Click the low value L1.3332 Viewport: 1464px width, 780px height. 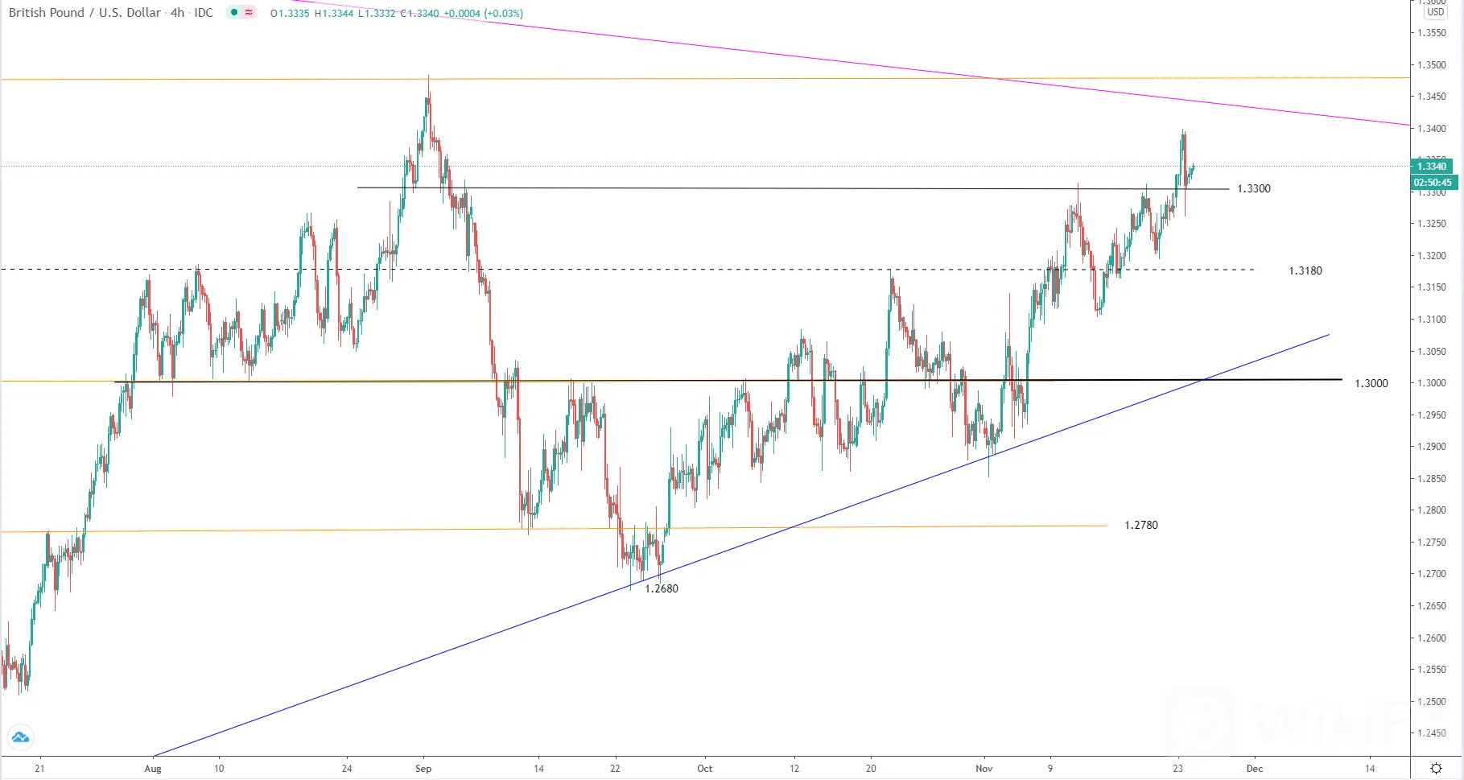(377, 14)
